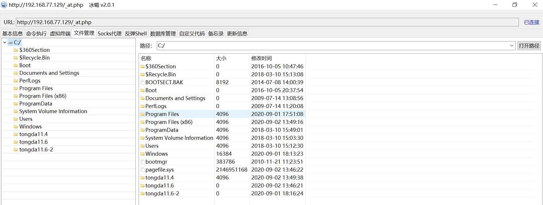Click ProgramData folder icon in file list

[x=143, y=130]
